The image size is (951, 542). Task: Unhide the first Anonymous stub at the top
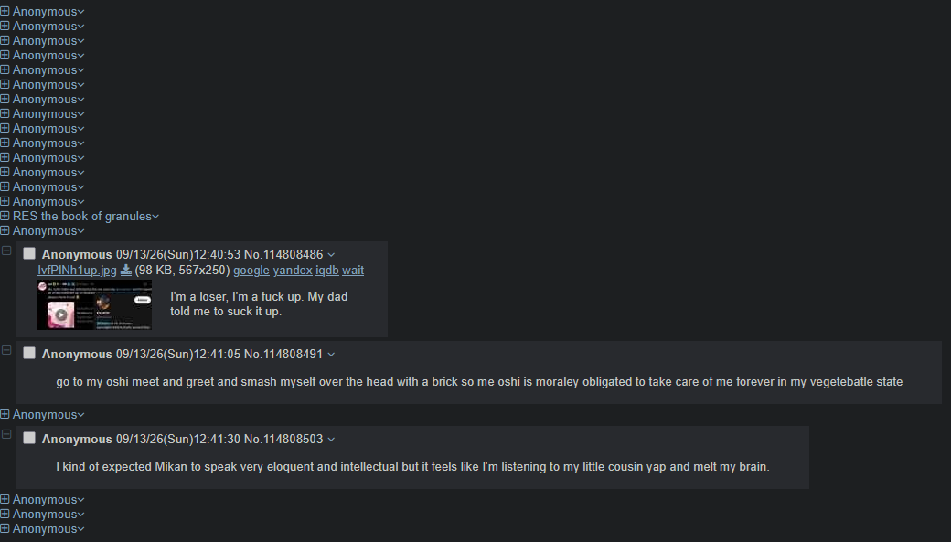5,11
